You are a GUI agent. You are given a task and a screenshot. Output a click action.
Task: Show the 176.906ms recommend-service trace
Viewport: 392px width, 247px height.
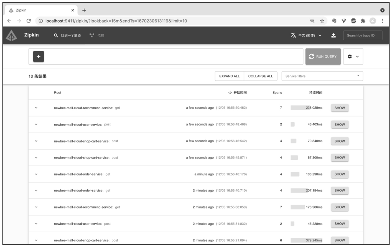340,207
